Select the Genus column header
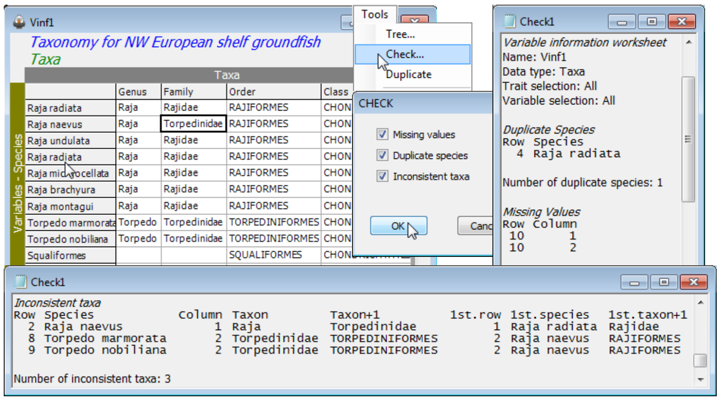Screen dimensions: 720x400 click(138, 92)
